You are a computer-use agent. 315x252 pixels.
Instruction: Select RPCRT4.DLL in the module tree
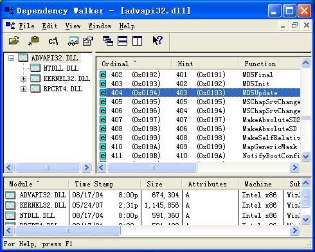click(63, 89)
